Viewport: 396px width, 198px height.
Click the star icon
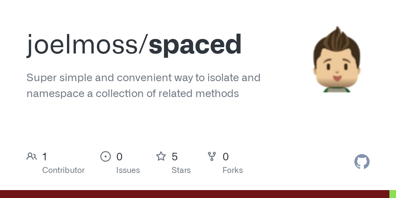pos(161,156)
